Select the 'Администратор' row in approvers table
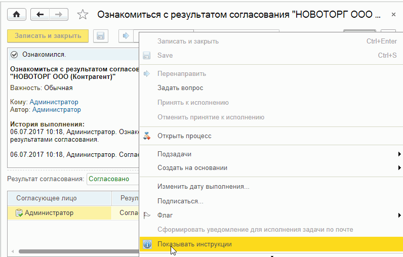The height and width of the screenshot is (257, 403). point(73,213)
